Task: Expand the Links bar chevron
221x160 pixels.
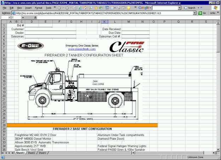Action: pyautogui.click(x=218, y=12)
